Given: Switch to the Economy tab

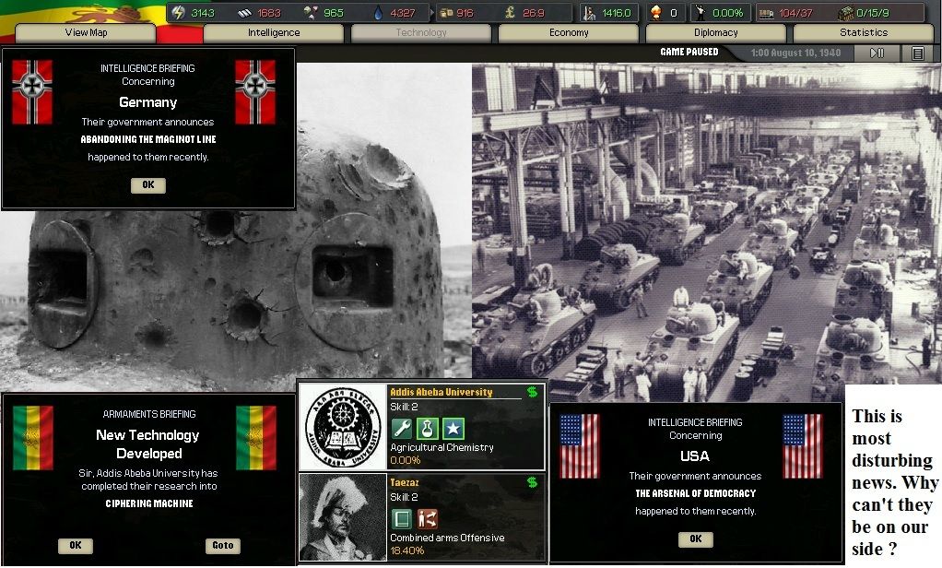Looking at the screenshot, I should click(x=569, y=33).
